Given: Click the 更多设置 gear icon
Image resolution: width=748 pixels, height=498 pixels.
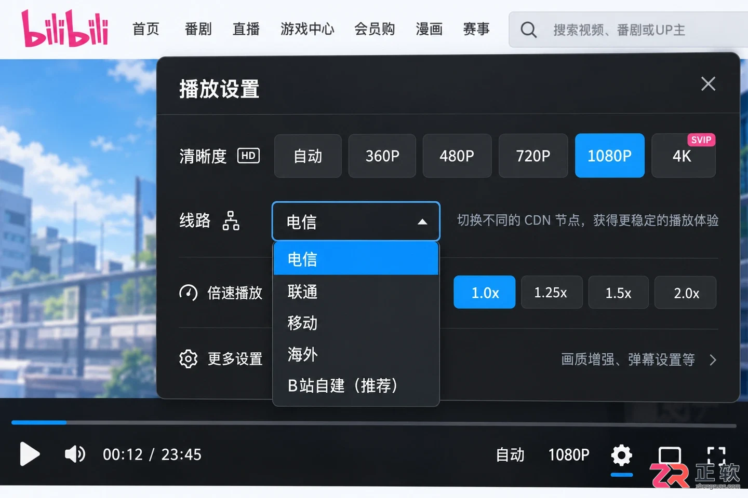Looking at the screenshot, I should [x=188, y=359].
